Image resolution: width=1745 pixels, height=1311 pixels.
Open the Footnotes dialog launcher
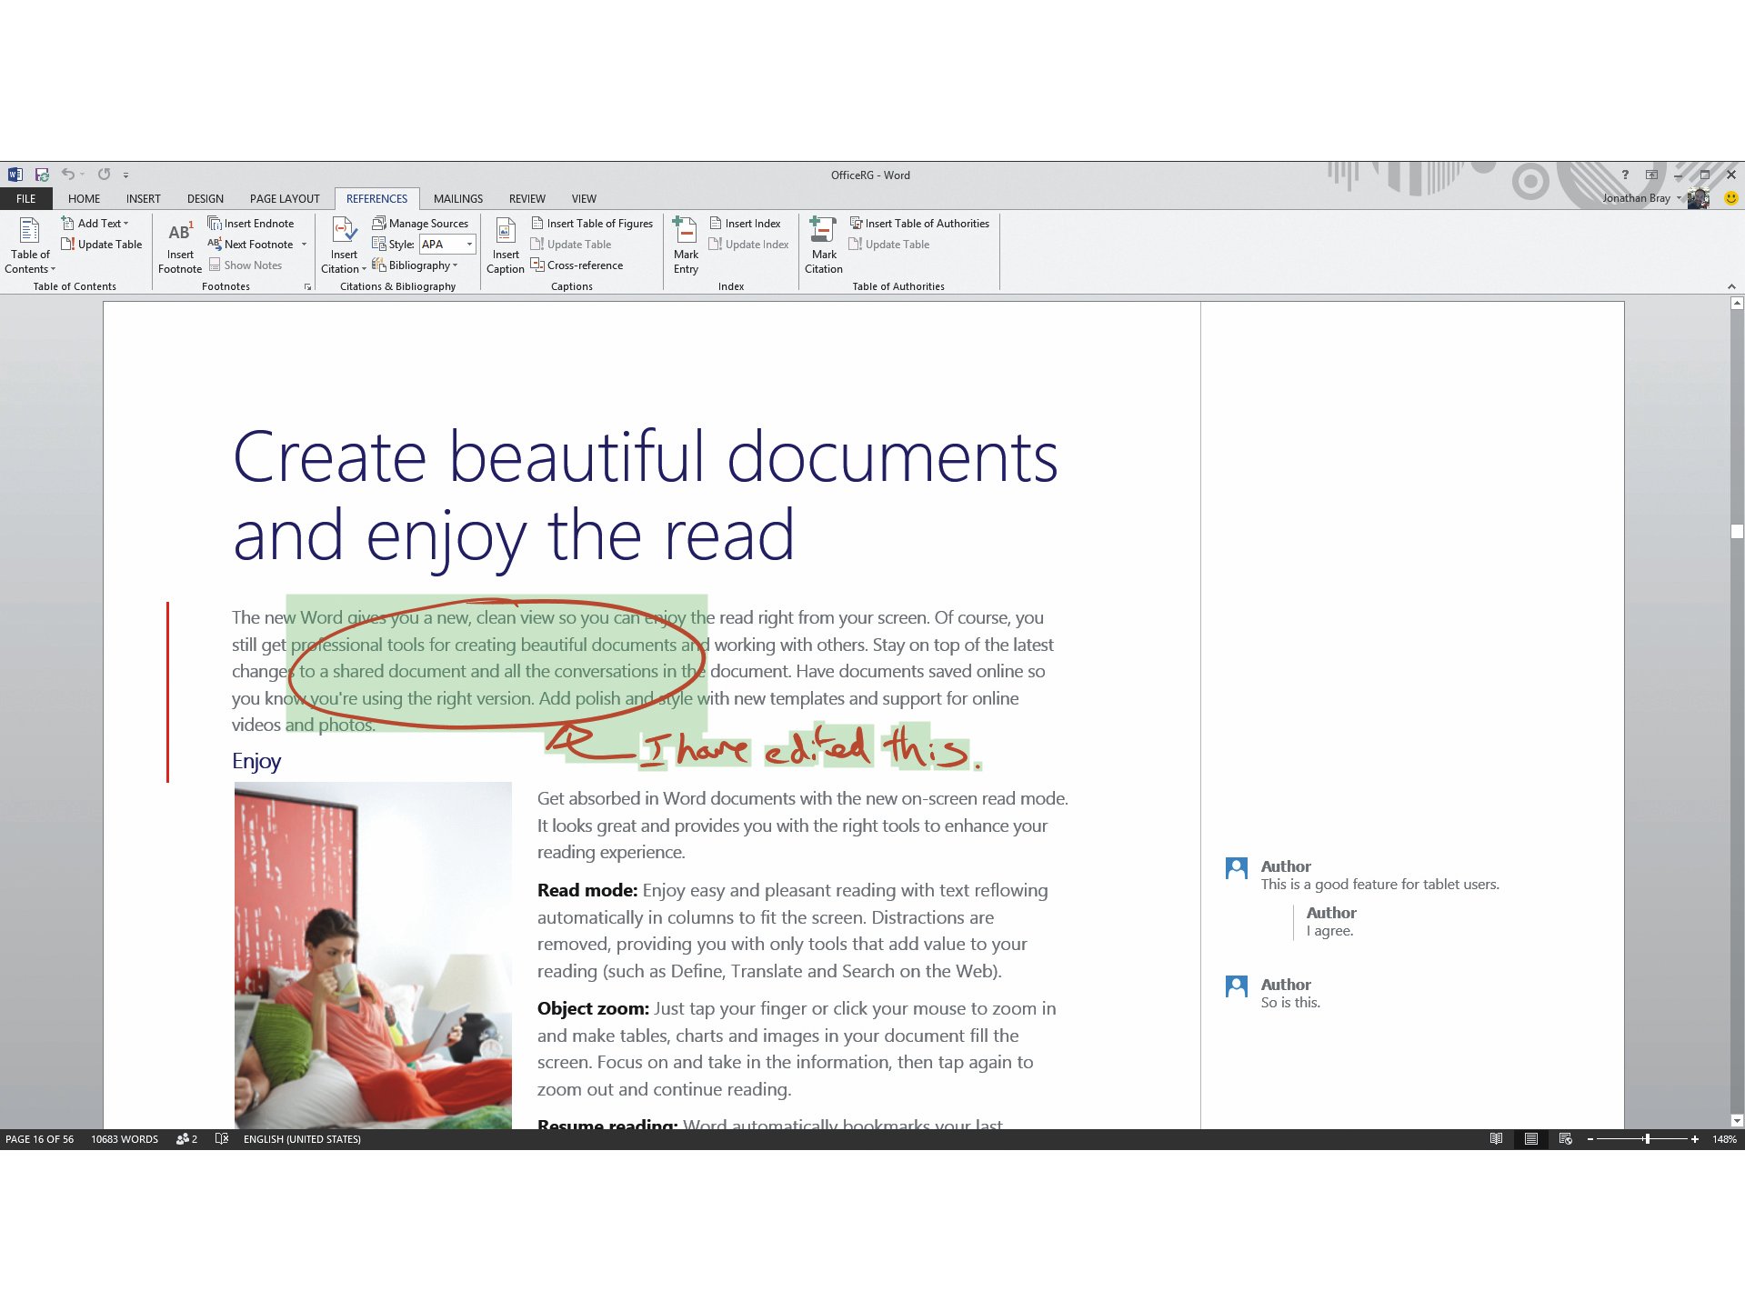(308, 286)
